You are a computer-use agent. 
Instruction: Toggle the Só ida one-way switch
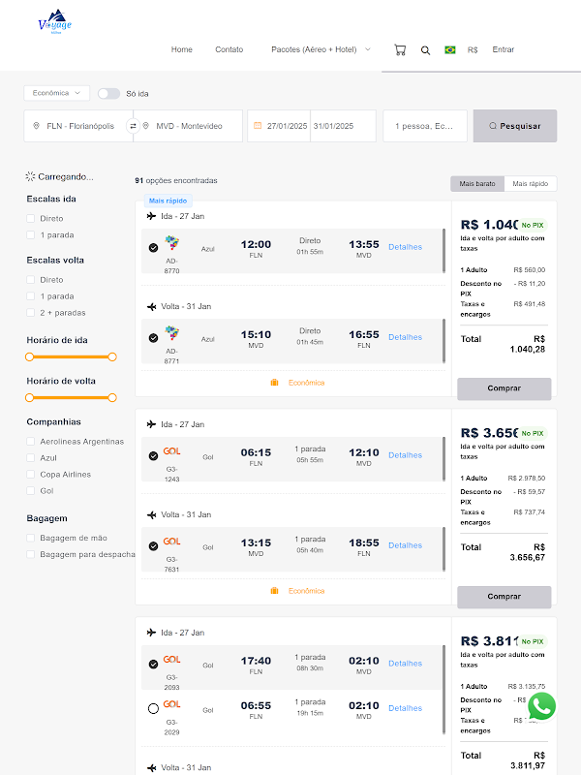(x=108, y=93)
